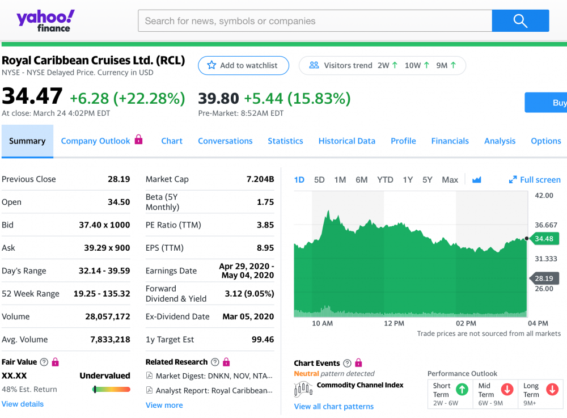The image size is (567, 418).
Task: Click the lock icon next to Chart Events
Action: click(358, 362)
